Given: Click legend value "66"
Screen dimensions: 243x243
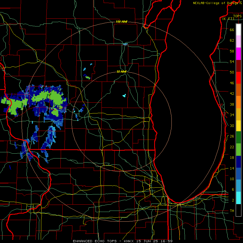Looking at the screenshot, I should (232, 30).
